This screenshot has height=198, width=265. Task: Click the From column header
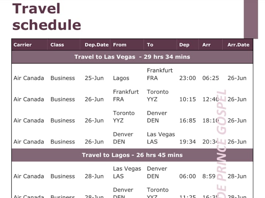click(120, 45)
